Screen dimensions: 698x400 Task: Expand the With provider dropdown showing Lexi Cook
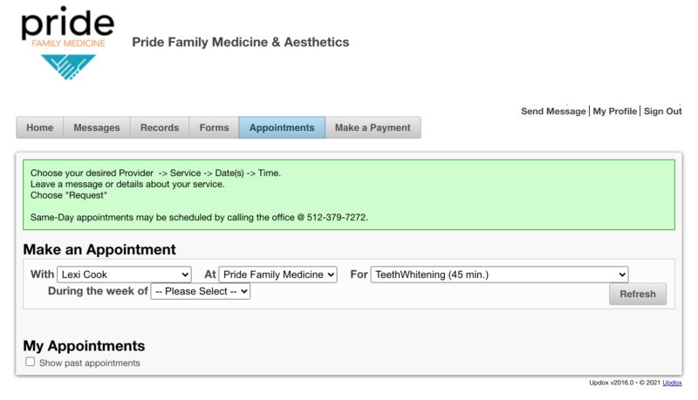coord(124,275)
